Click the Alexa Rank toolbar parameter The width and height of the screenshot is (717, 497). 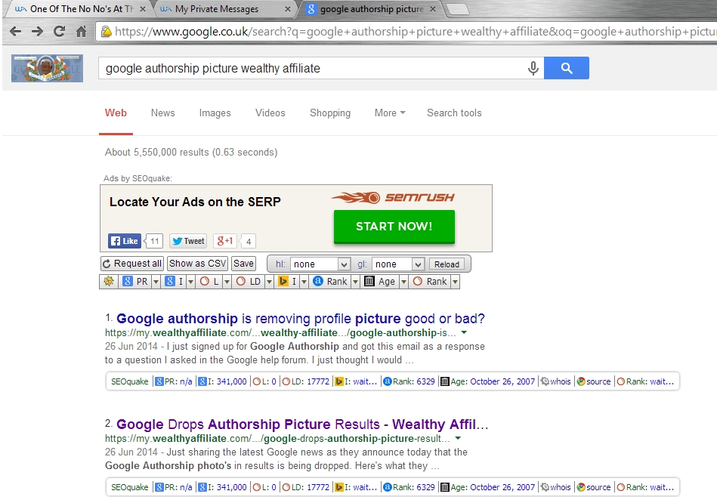pyautogui.click(x=330, y=282)
